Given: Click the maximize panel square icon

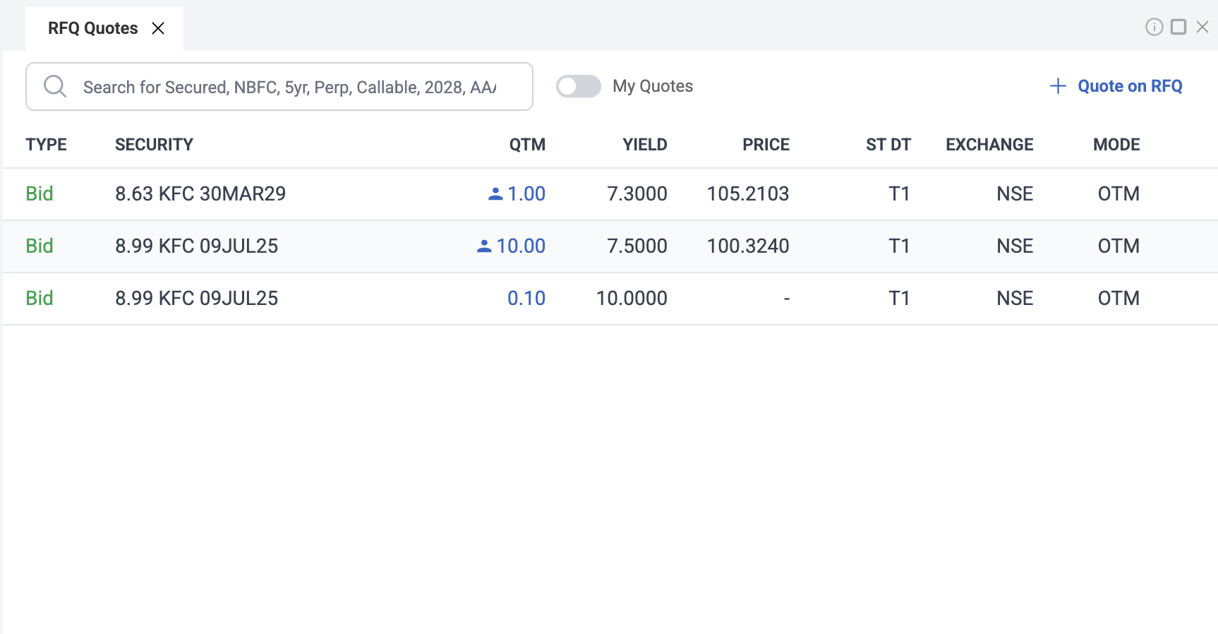Looking at the screenshot, I should point(1178,27).
